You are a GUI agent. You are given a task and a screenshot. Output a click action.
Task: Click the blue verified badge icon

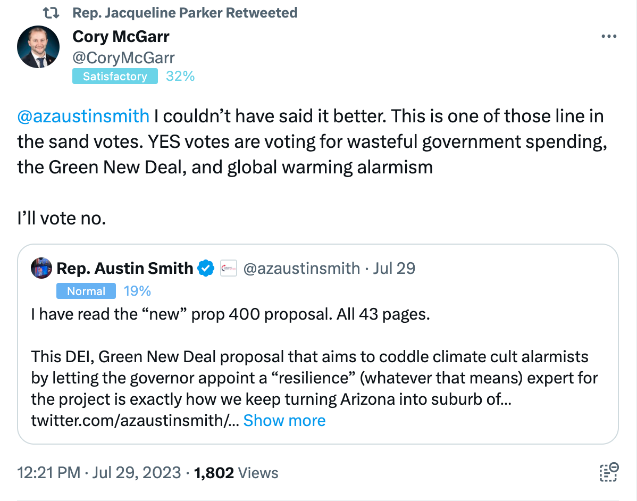pyautogui.click(x=206, y=268)
